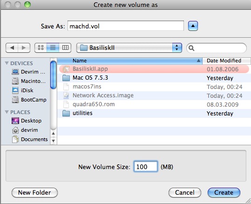Open the Mac OS 7.5.3 folder
Viewport: 251px width, 204px height.
pyautogui.click(x=154, y=78)
